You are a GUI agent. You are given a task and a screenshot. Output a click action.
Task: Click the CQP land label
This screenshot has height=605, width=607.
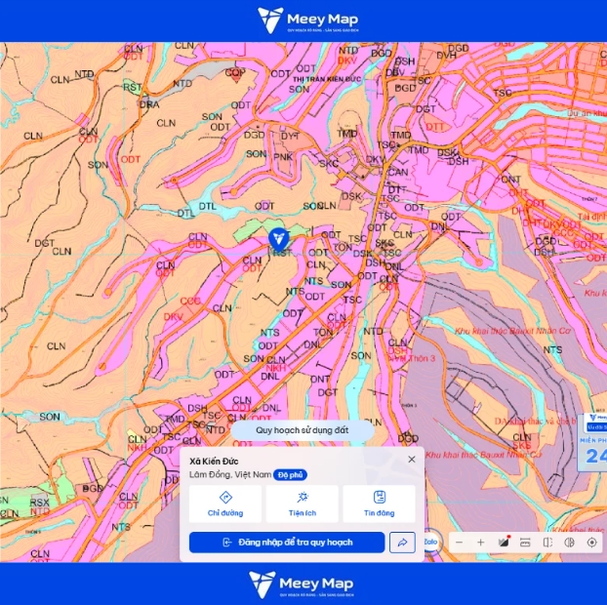pos(235,72)
